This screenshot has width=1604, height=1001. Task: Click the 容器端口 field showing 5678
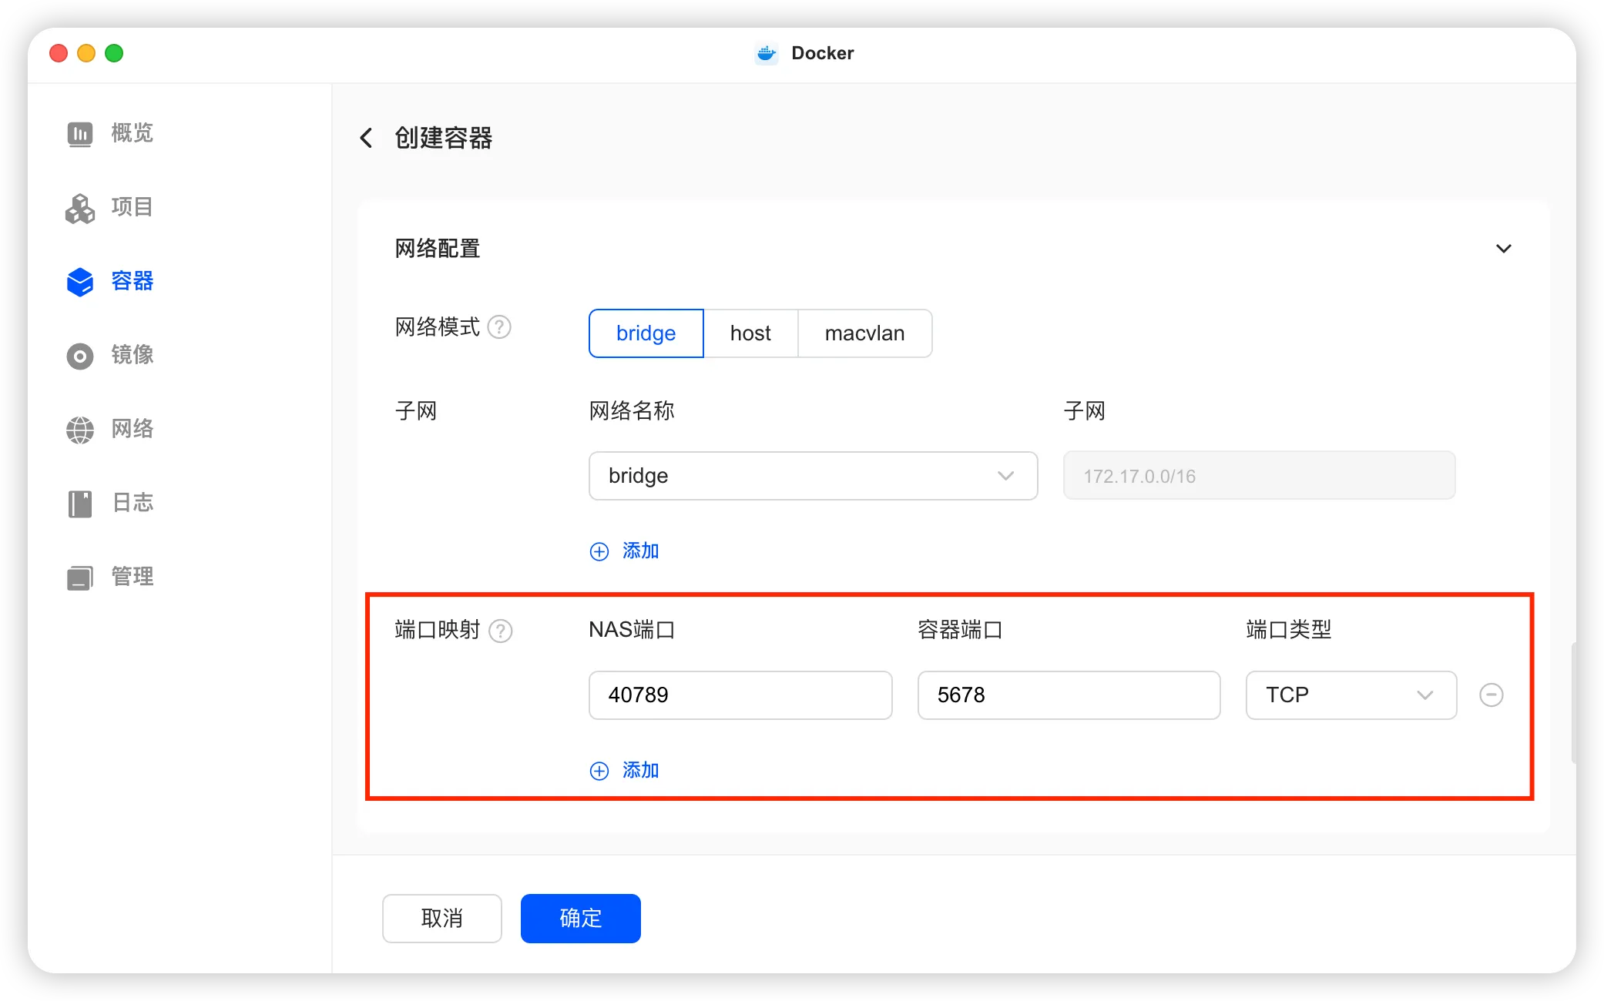(x=1069, y=695)
